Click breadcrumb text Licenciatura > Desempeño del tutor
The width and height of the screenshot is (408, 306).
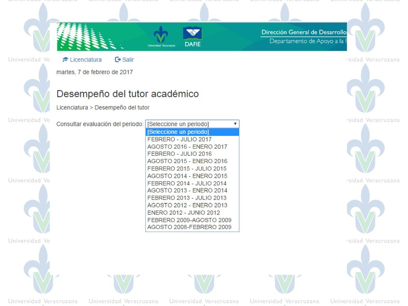click(x=103, y=108)
